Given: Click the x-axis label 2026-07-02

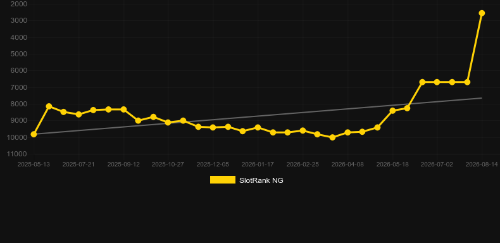Looking at the screenshot, I should [x=437, y=165].
